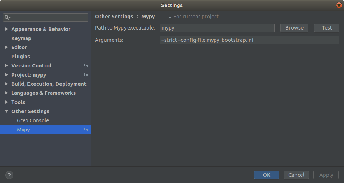Expand the Tools settings section
344x183 pixels.
[7, 102]
